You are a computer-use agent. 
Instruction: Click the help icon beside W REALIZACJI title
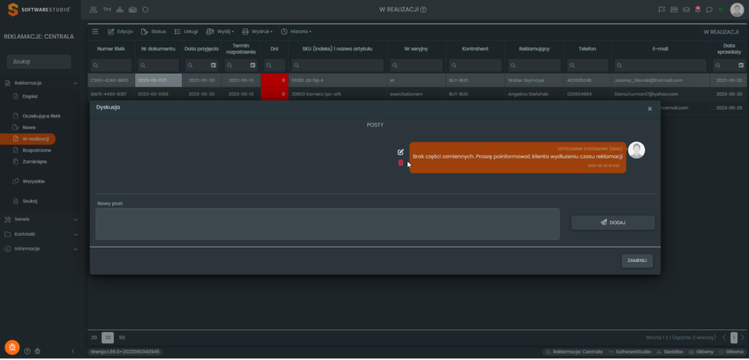point(424,9)
